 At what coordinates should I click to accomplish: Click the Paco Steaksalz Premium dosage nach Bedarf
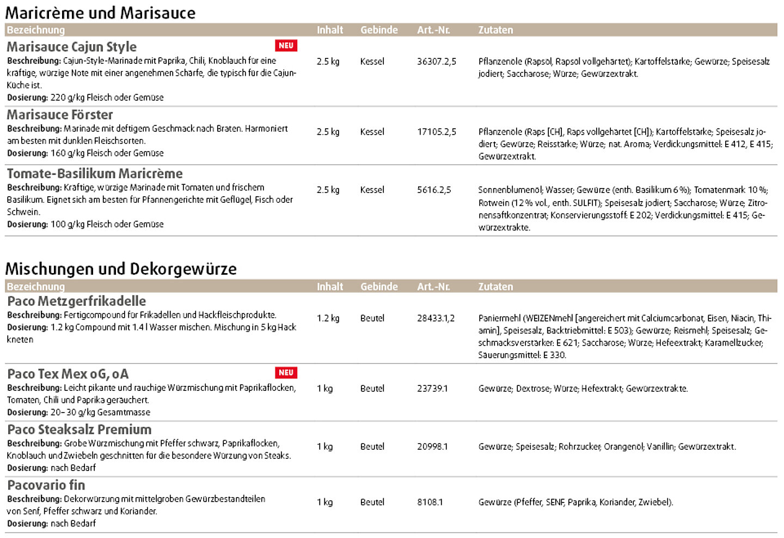pyautogui.click(x=52, y=468)
